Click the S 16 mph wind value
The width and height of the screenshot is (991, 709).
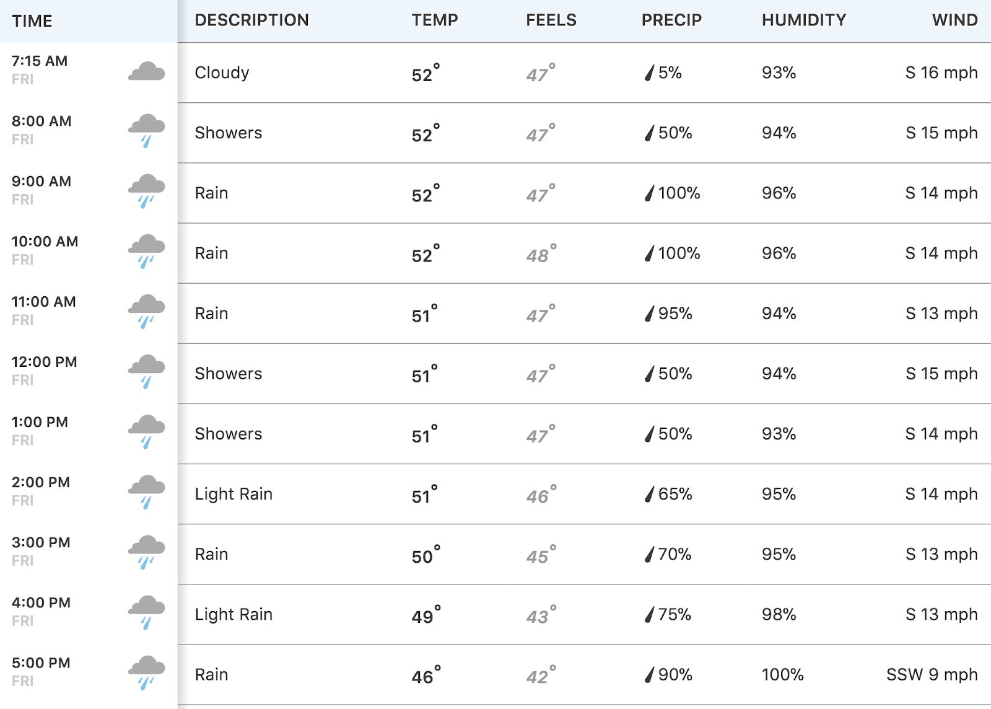tap(941, 73)
